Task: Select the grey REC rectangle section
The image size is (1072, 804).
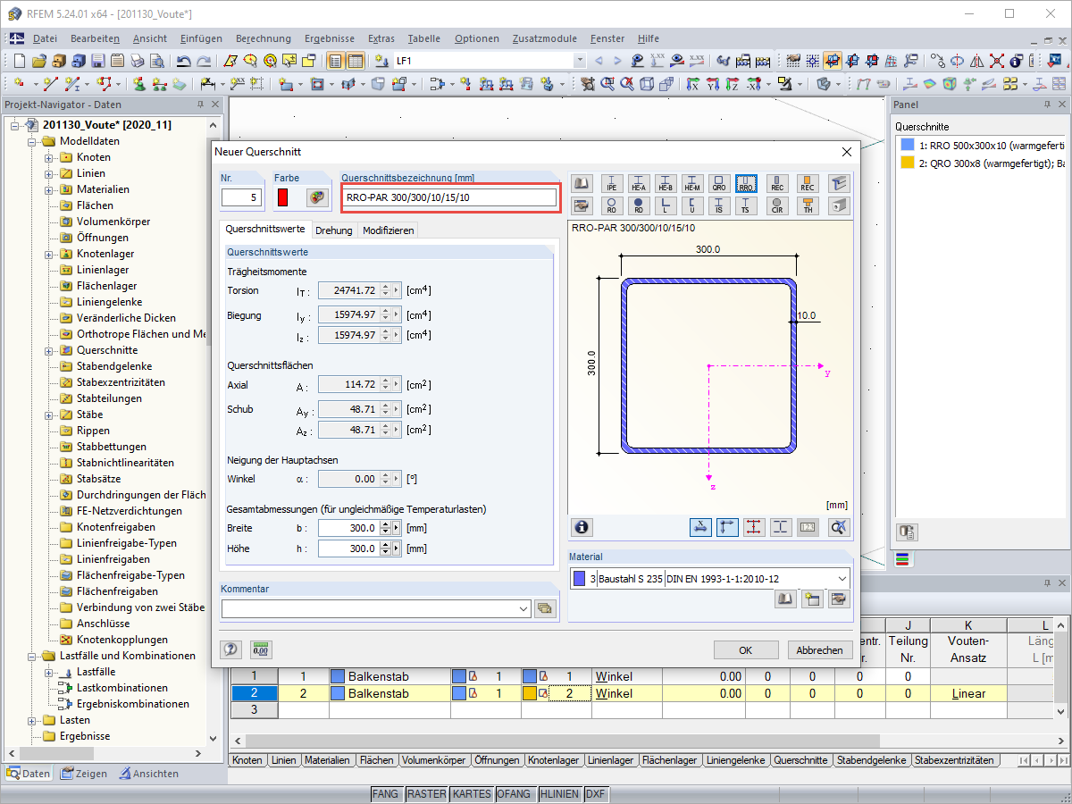Action: pos(776,183)
